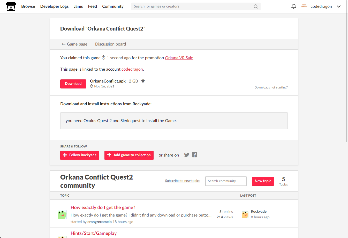Click Downloads not starting? link
348x238 pixels.
click(271, 87)
